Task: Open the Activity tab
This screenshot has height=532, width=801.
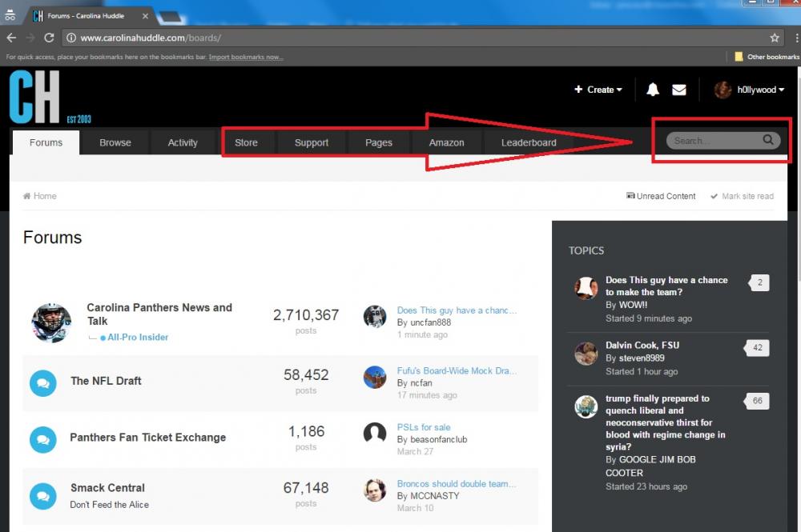Action: coord(183,143)
